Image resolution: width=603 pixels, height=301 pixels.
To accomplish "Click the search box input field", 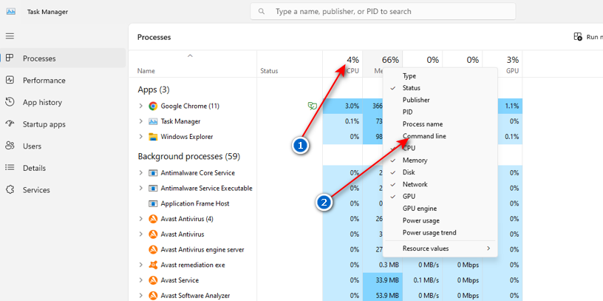I will click(x=383, y=12).
